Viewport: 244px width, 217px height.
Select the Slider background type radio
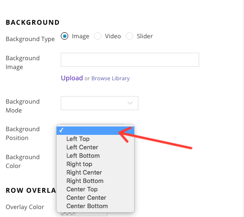click(x=129, y=36)
